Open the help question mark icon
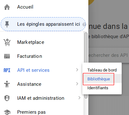 84,24
